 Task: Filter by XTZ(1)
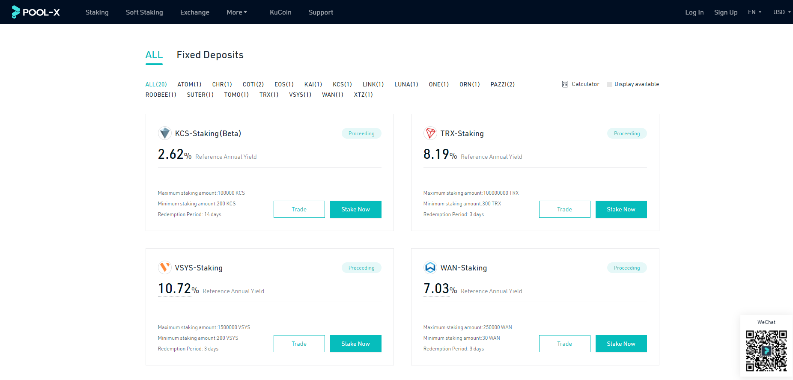(364, 95)
